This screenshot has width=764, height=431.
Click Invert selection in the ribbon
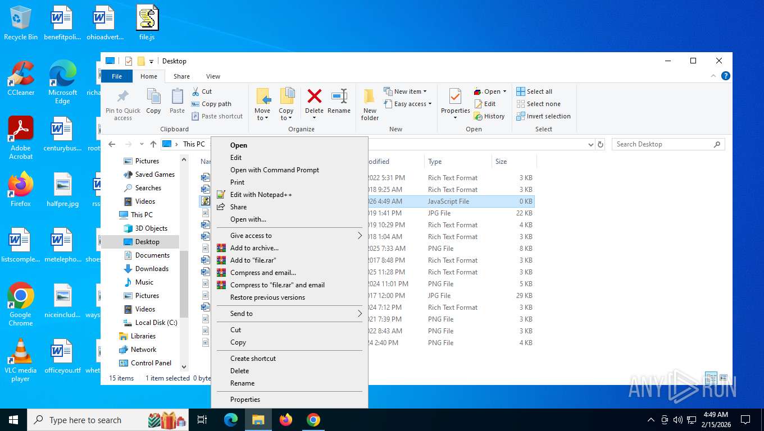click(x=543, y=116)
